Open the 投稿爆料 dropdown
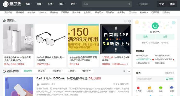Screen dimensions: 180x96 144,4
